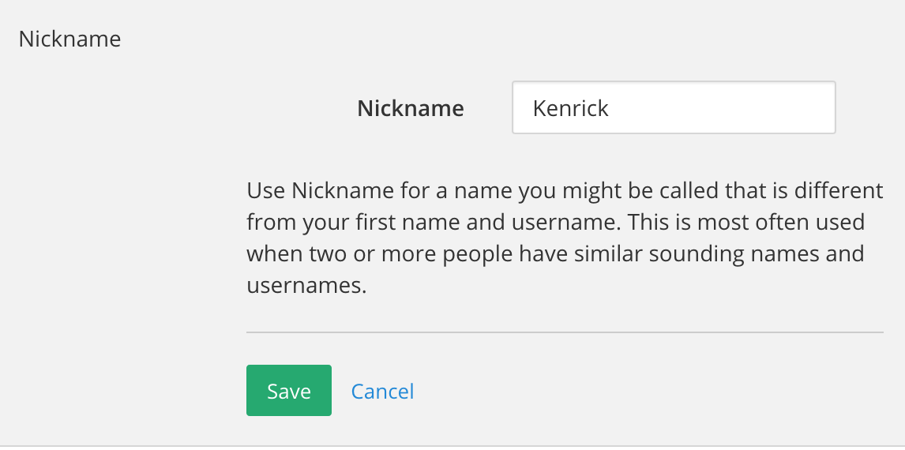Viewport: 905px width, 450px height.
Task: Click the bold Nickname field label
Action: pos(410,108)
